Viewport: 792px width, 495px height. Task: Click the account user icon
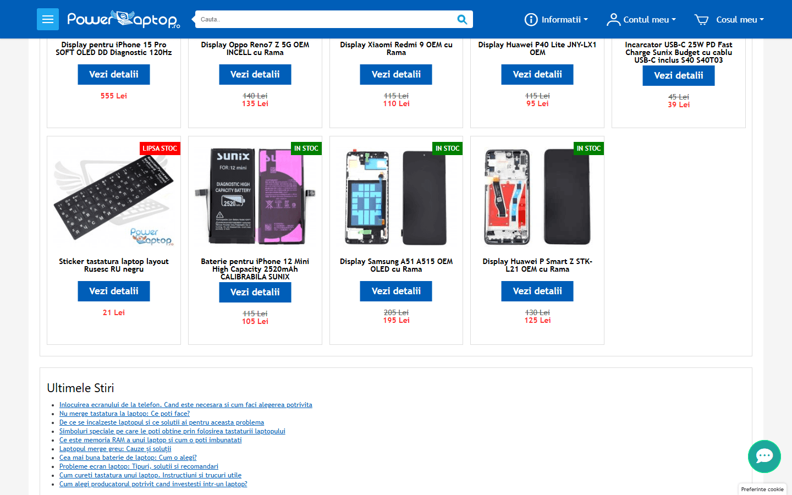click(613, 20)
